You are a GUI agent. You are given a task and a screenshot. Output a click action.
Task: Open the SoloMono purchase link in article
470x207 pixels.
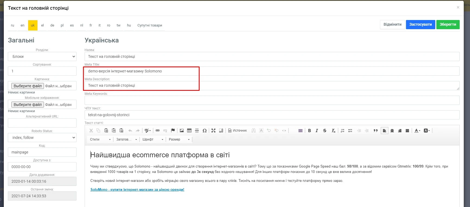pyautogui.click(x=137, y=190)
